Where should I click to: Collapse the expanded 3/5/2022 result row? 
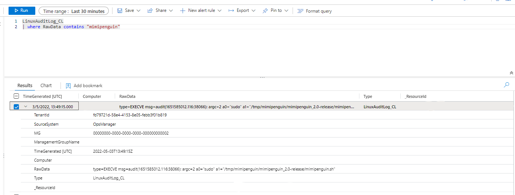pyautogui.click(x=26, y=107)
